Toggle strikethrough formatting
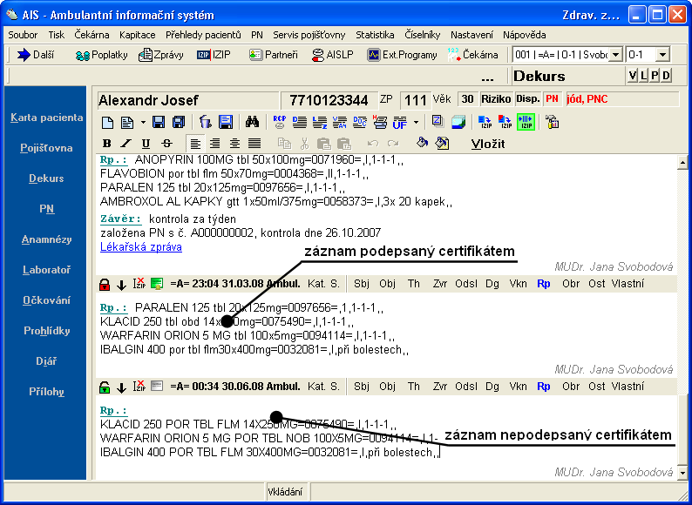The height and width of the screenshot is (505, 692). 166,144
